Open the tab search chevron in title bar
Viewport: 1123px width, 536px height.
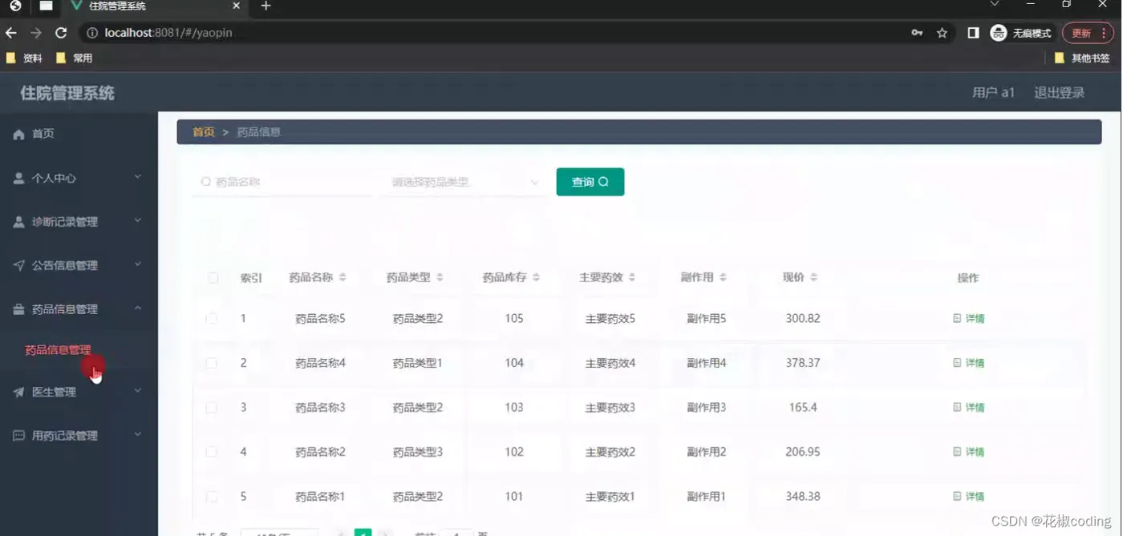tap(995, 5)
